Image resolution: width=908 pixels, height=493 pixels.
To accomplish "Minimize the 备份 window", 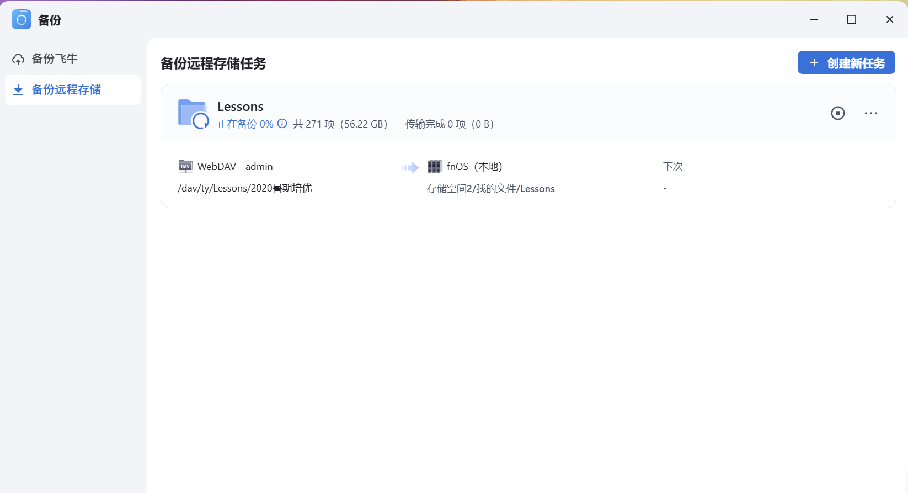I will (x=814, y=19).
